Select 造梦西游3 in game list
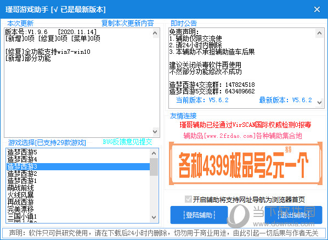This screenshot has height=240, width=328. pyautogui.click(x=78, y=166)
